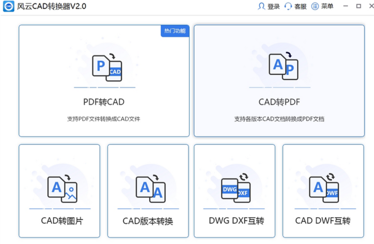
Task: Maximize the converter window
Action: pos(358,6)
